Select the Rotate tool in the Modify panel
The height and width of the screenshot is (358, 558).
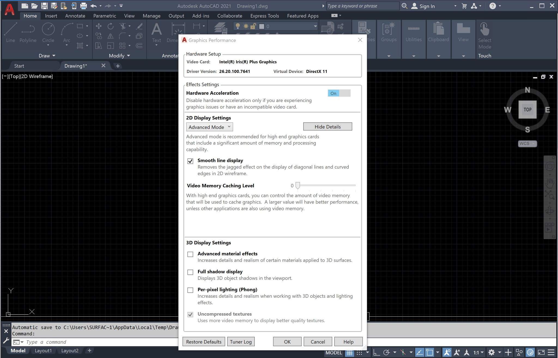point(110,26)
